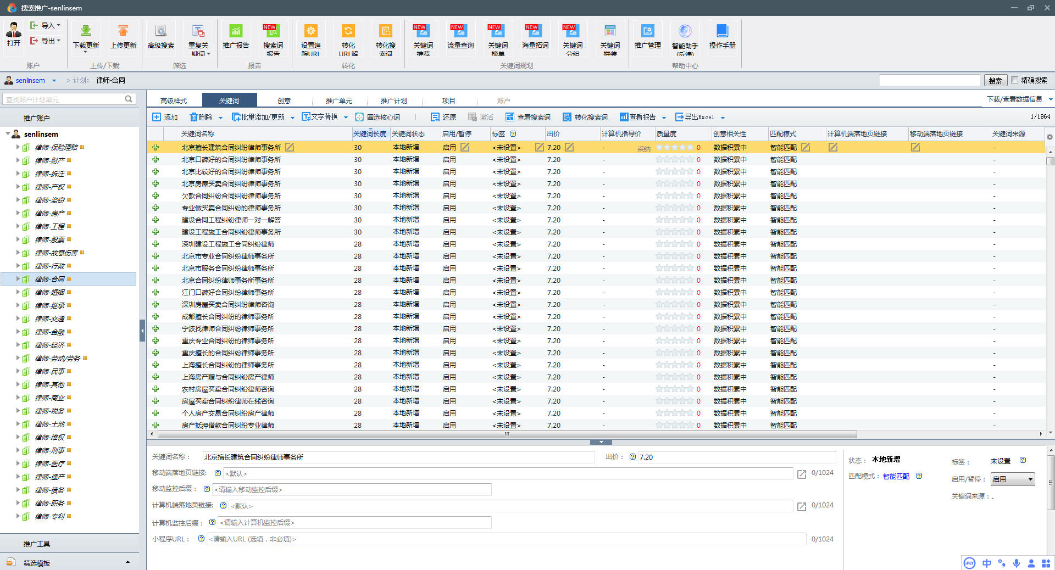Click the 搜索 button

[x=995, y=81]
